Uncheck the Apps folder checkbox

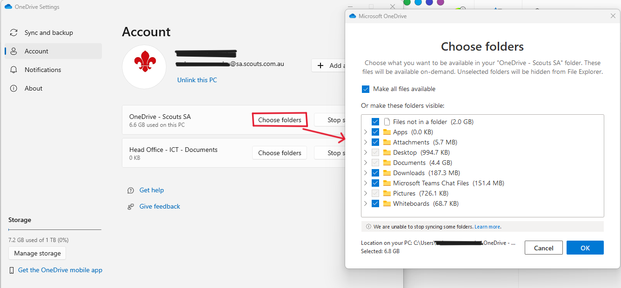point(375,132)
